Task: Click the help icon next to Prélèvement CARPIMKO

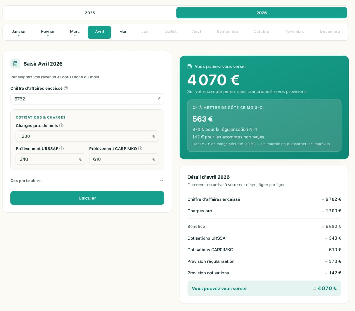Action: (x=141, y=148)
